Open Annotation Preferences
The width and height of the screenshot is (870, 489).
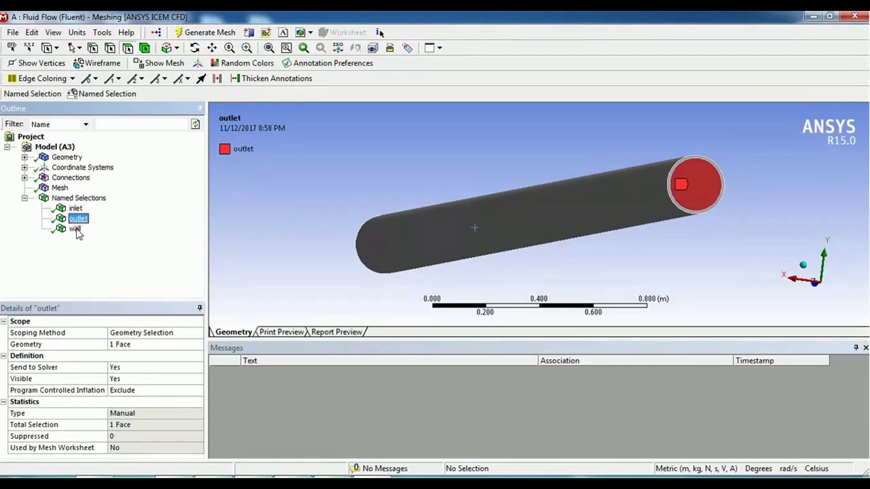[327, 62]
